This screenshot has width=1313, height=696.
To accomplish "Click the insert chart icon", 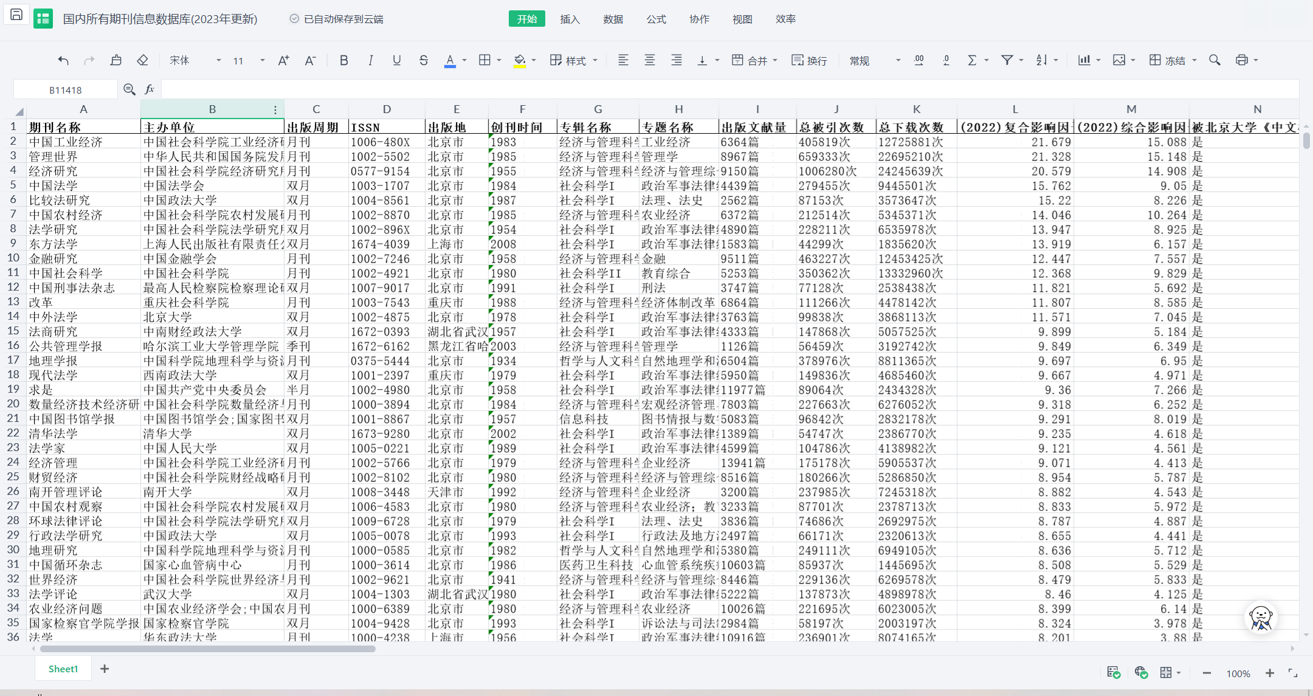I will [1084, 60].
